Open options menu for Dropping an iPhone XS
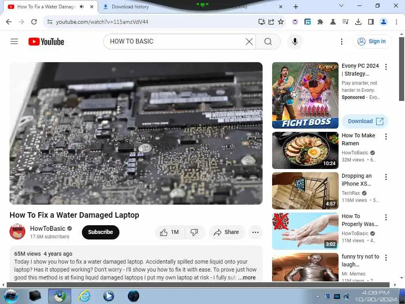This screenshot has width=405, height=304. click(386, 177)
